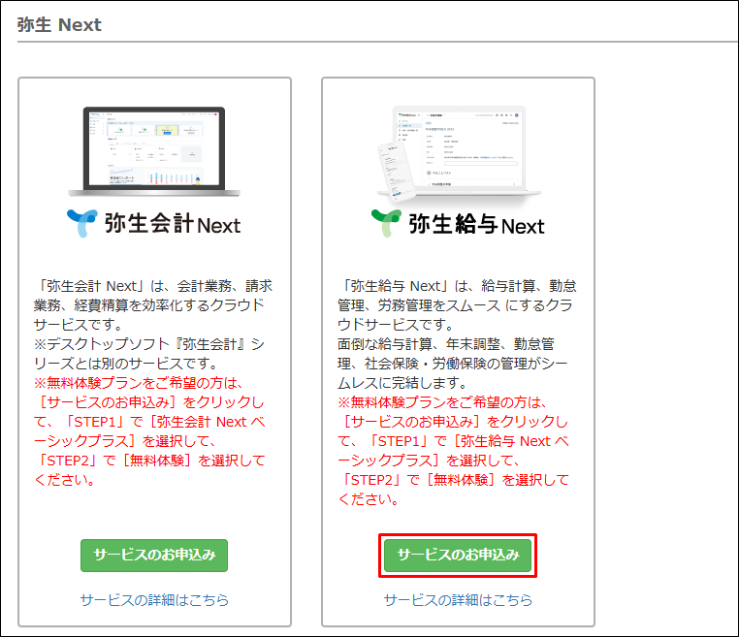Image resolution: width=739 pixels, height=637 pixels.
Task: Click the 弥生給与 Next green logo icon
Action: pos(386,223)
